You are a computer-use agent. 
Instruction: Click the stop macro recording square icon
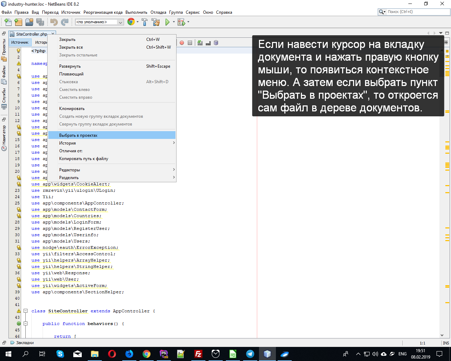click(190, 43)
